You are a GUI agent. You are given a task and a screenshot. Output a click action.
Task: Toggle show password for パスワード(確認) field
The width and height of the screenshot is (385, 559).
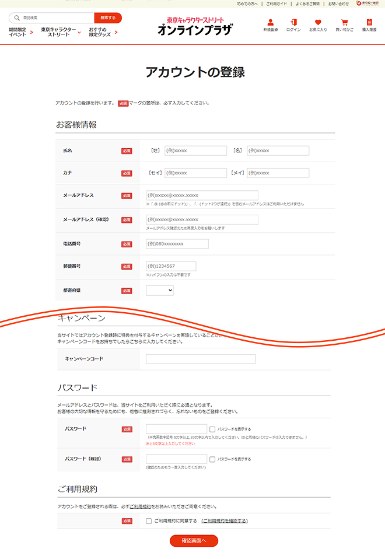tap(213, 459)
